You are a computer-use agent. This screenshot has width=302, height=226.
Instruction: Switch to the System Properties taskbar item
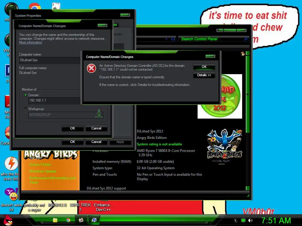pos(94,220)
